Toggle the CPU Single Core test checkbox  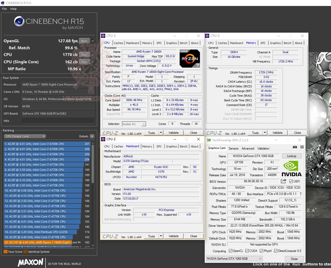tap(93, 62)
